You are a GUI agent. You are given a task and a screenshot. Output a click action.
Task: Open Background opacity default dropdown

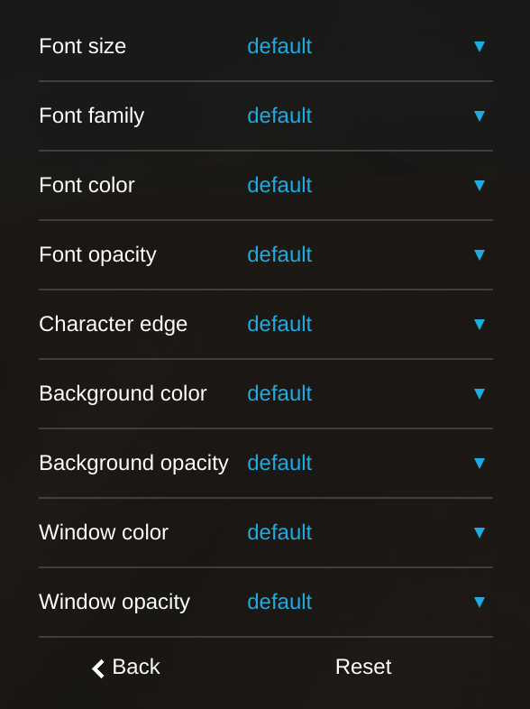(x=367, y=463)
